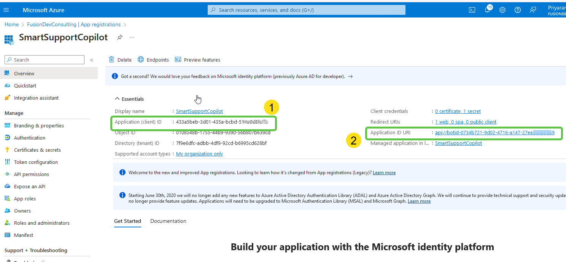Image resolution: width=566 pixels, height=262 pixels.
Task: Open Azure Cloud Shell from the top bar
Action: (472, 10)
